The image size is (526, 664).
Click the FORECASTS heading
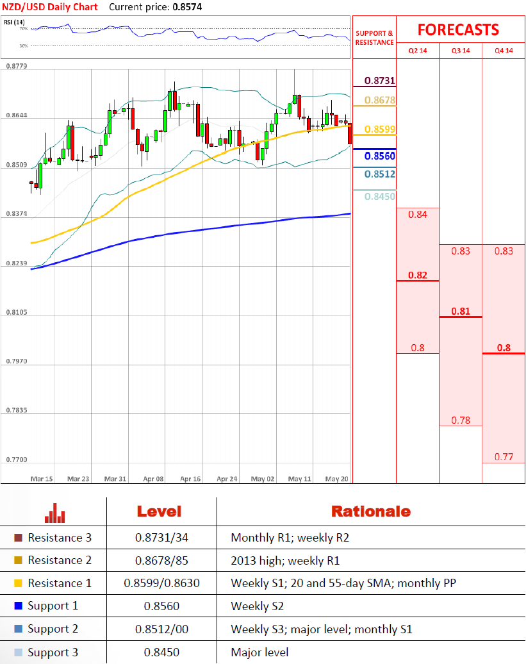point(458,30)
